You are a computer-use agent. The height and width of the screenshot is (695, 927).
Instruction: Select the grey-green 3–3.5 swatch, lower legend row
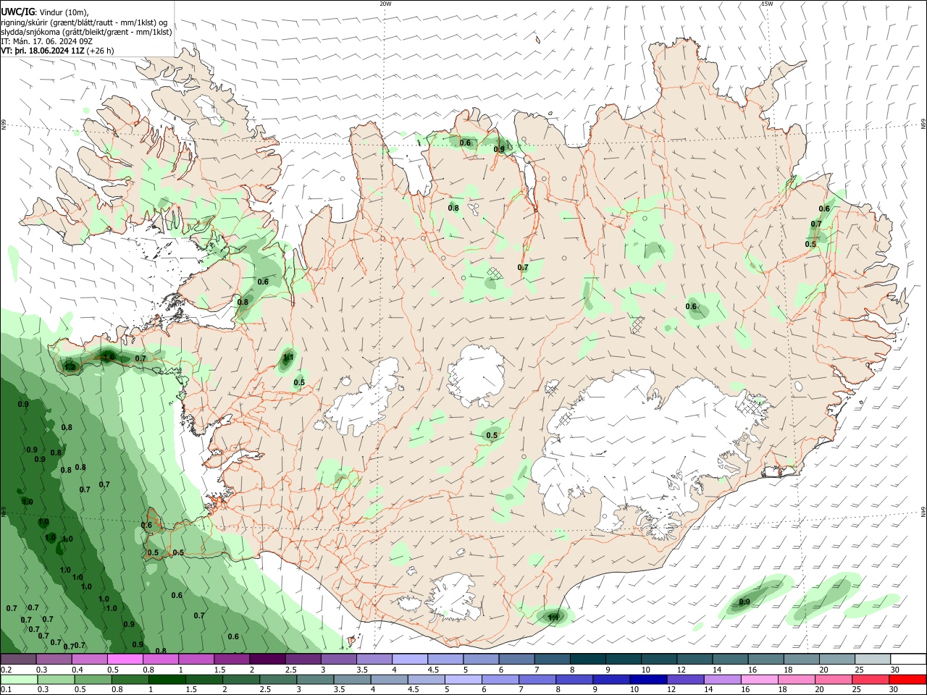click(315, 680)
